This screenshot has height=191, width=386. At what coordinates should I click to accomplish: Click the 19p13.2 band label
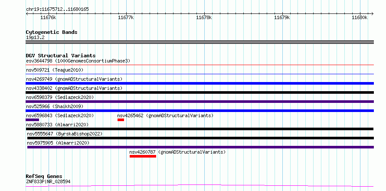pyautogui.click(x=35, y=38)
